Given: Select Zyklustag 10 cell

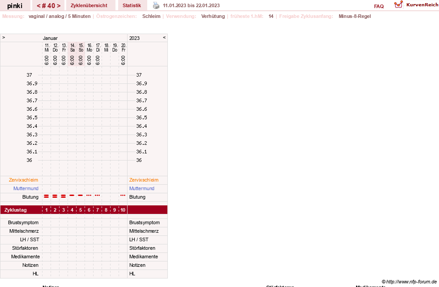Looking at the screenshot, I should (123, 210).
